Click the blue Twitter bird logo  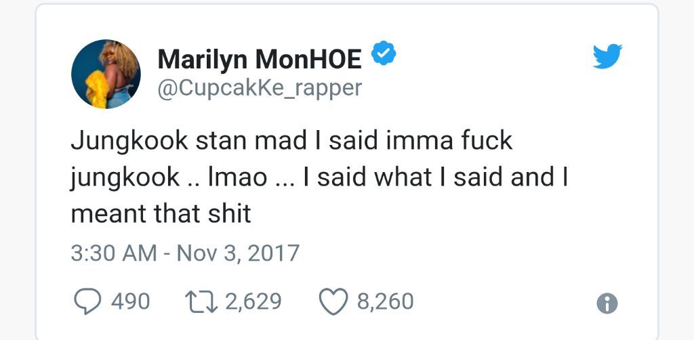click(607, 56)
